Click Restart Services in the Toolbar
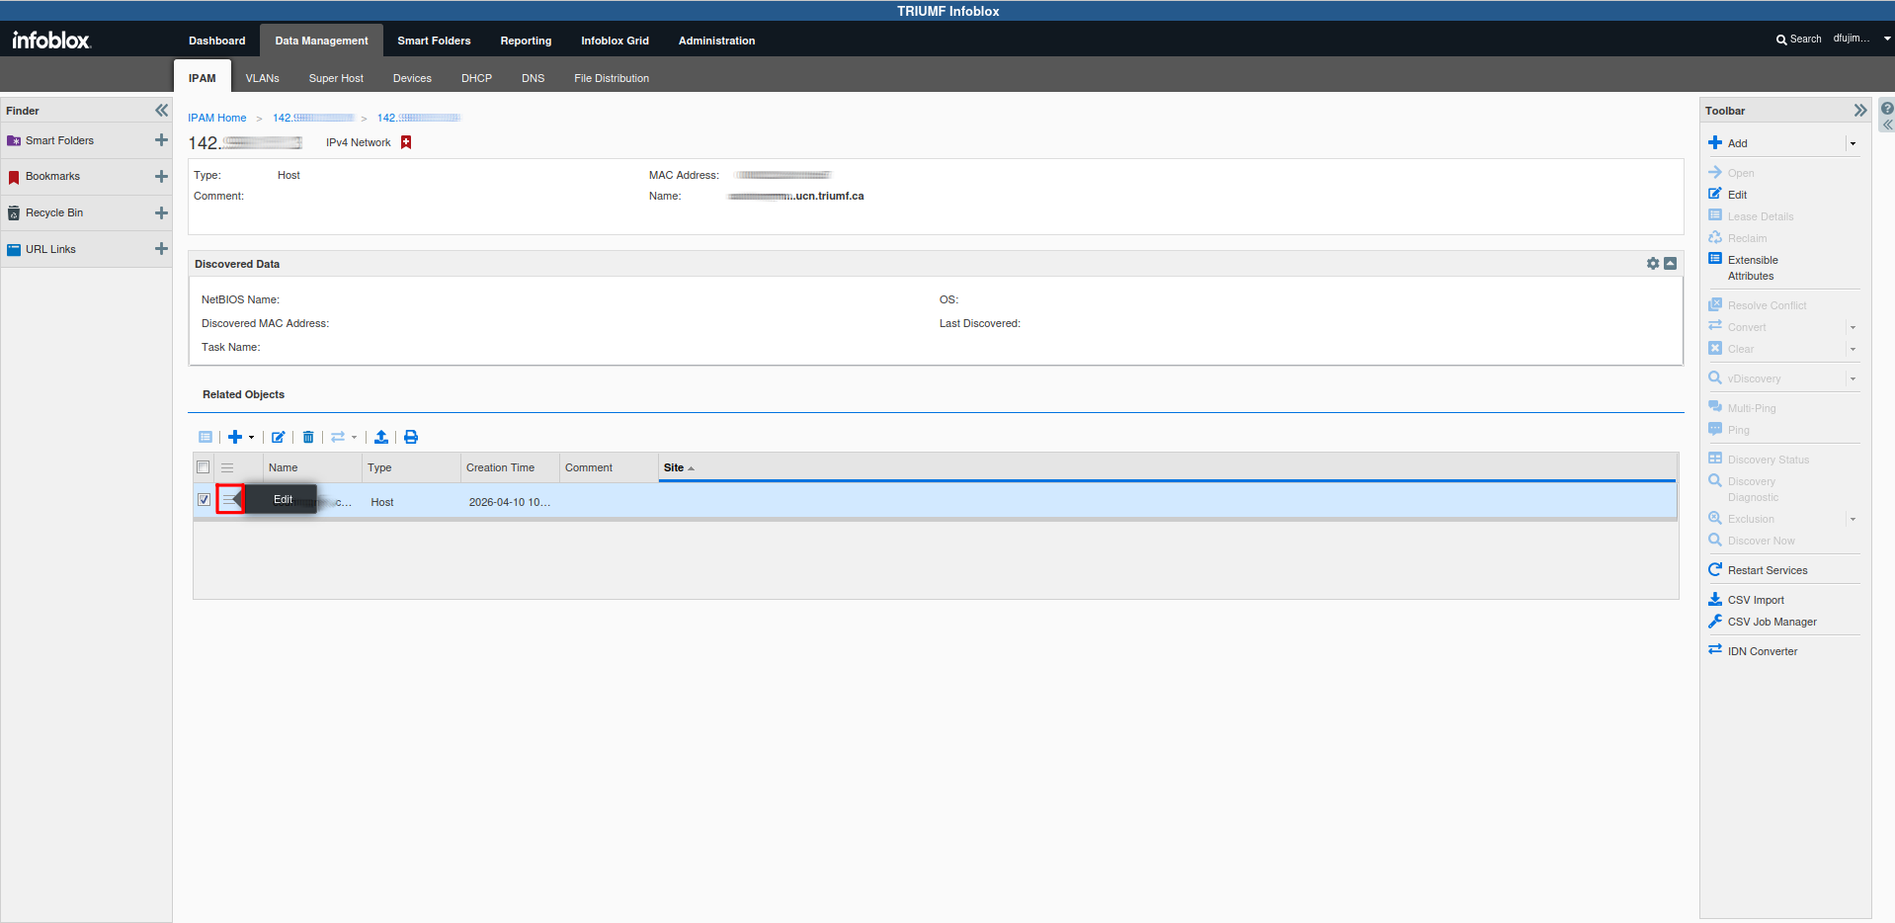The height and width of the screenshot is (923, 1895). (x=1767, y=570)
